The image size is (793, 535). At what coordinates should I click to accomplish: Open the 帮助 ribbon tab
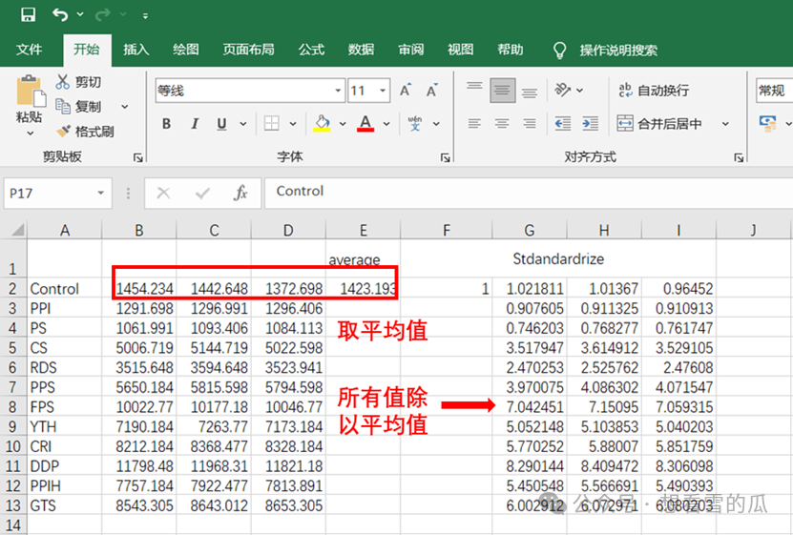510,50
